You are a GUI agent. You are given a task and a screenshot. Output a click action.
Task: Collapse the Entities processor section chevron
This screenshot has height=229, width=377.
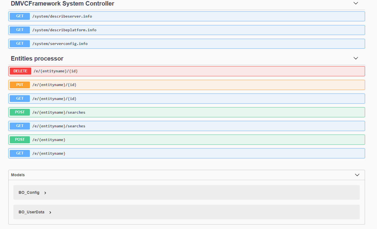click(x=356, y=58)
